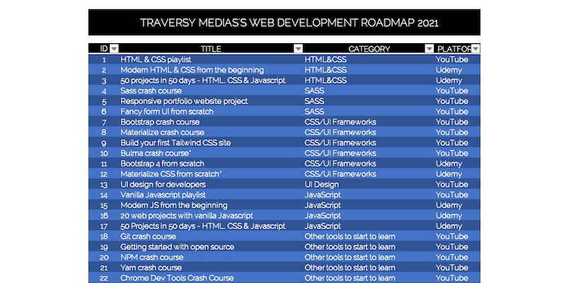Screen dimensions: 566x283
Task: Select ID cell 7
Action: (x=104, y=122)
